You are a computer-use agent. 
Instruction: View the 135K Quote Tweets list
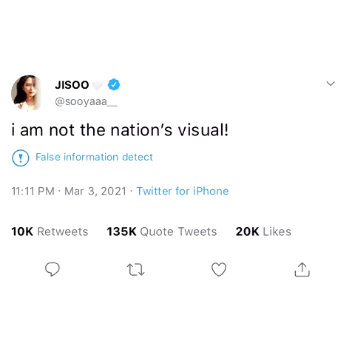click(x=162, y=231)
